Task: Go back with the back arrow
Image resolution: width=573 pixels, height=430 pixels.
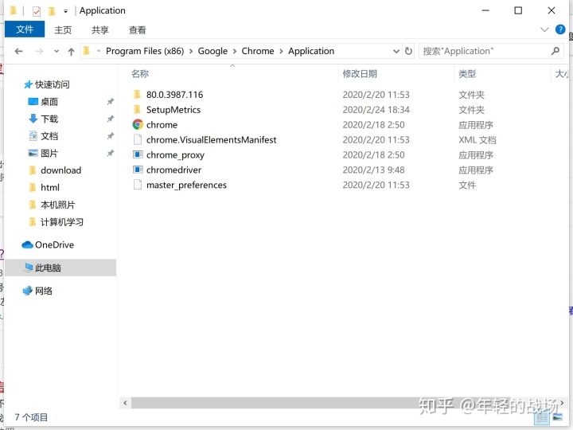Action: click(x=18, y=51)
